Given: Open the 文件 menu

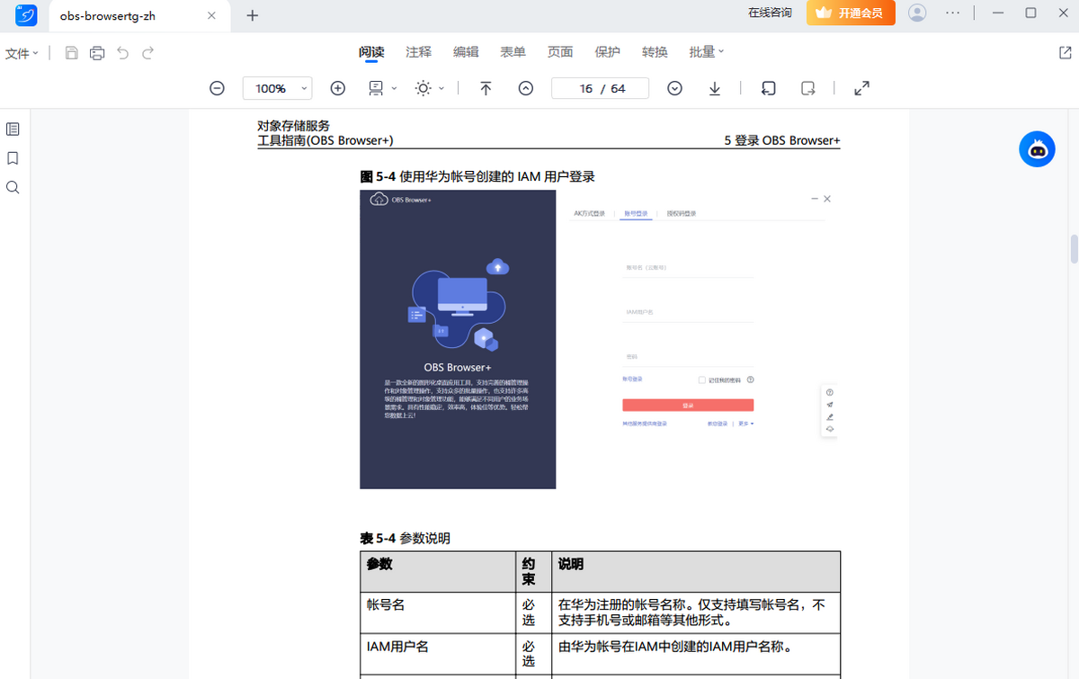Looking at the screenshot, I should point(22,53).
